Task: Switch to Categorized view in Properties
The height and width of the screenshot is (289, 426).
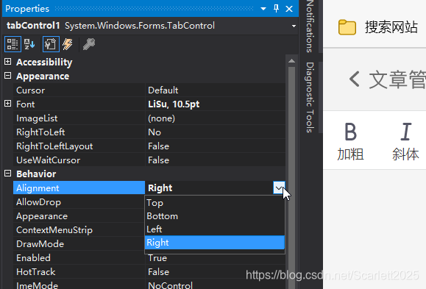Action: click(13, 44)
